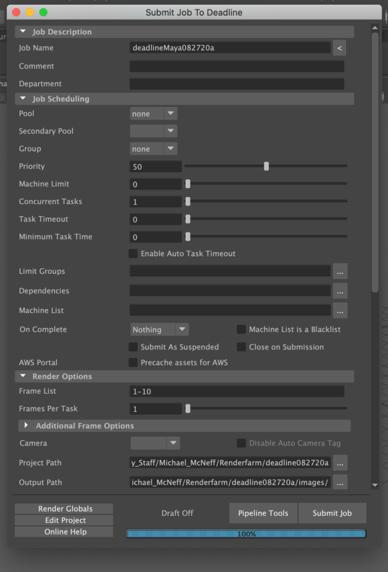Viewport: 388px width, 572px height.
Task: Click the Frame List field showing 1-10
Action: pos(237,392)
